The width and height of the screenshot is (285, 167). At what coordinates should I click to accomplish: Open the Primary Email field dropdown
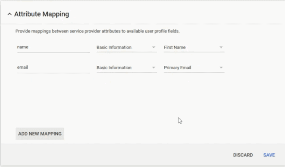pos(194,68)
